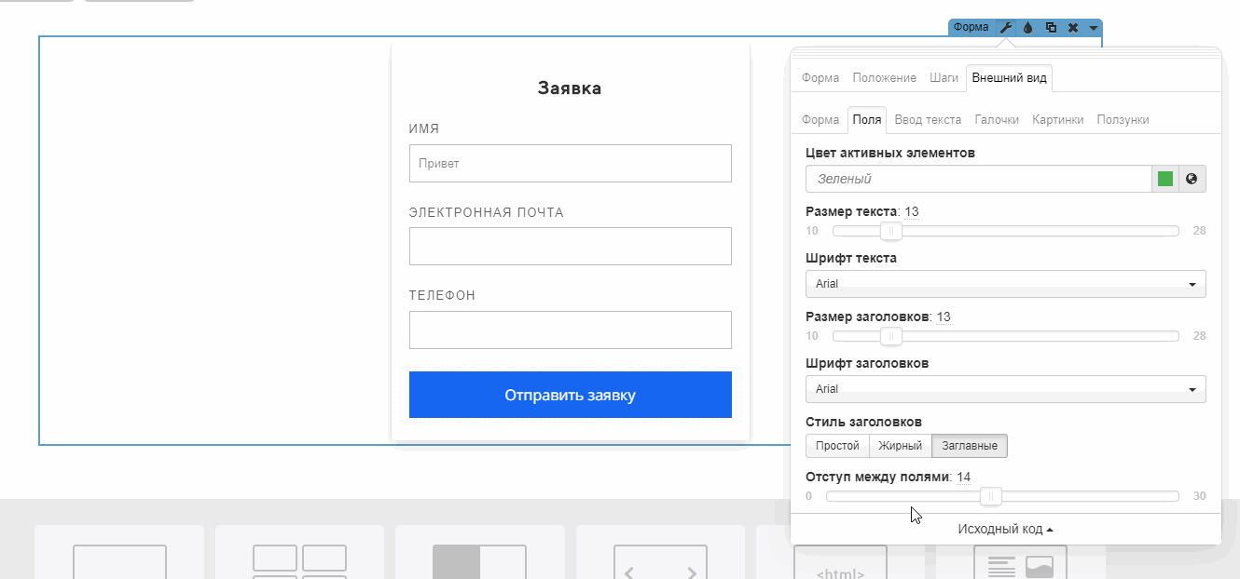Select the Простой header style
The image size is (1240, 579).
(x=837, y=446)
